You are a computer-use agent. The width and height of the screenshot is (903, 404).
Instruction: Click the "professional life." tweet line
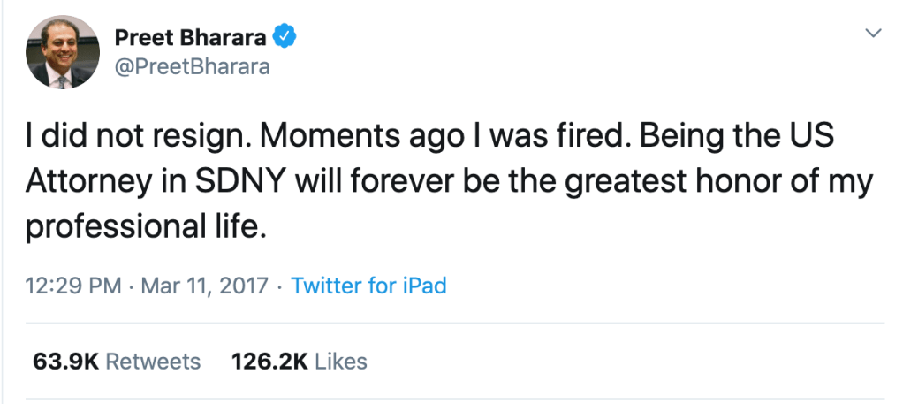(x=145, y=225)
